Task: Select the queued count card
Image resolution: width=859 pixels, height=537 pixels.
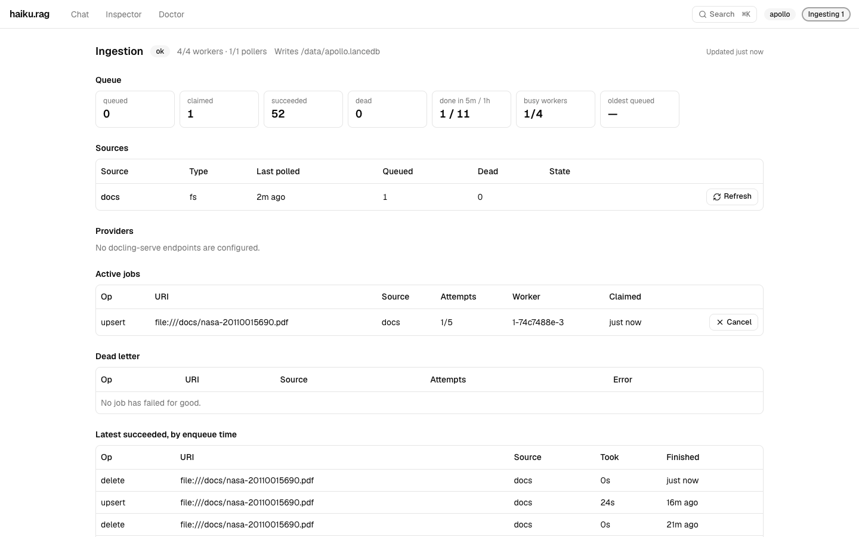Action: point(135,109)
